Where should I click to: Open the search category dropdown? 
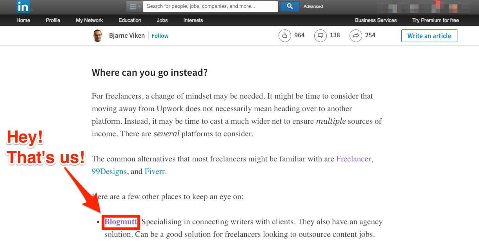(x=134, y=6)
